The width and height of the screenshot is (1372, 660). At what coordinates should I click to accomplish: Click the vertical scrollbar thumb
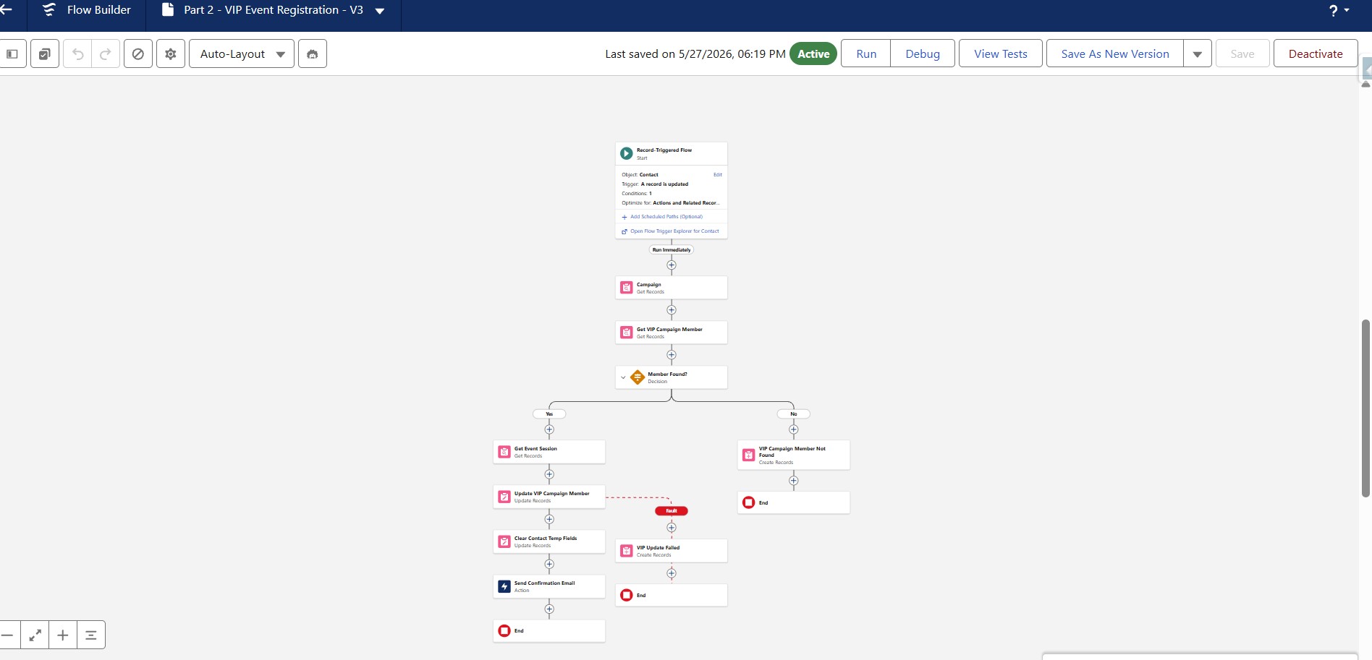1366,408
